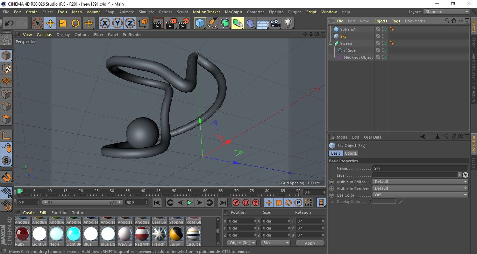Screen dimensions: 477x254
Task: Click the Display Color swatch
Action: pyautogui.click(x=384, y=202)
